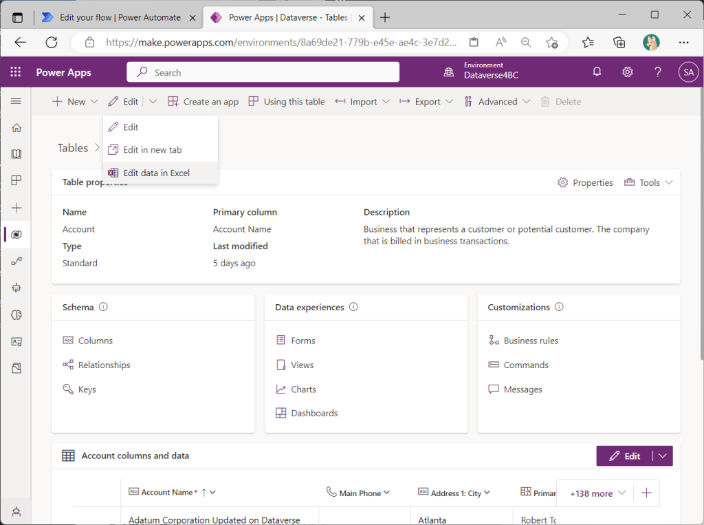
Task: Open the Solutions icon in left sidebar
Action: point(16,369)
